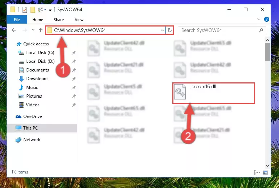Click the scrollbar down arrow
Viewport: 279px width, 188px height.
267,166
